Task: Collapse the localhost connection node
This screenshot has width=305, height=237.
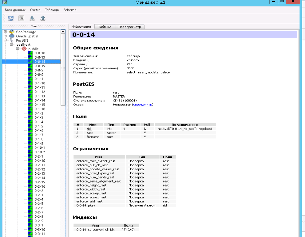Action: [11, 44]
